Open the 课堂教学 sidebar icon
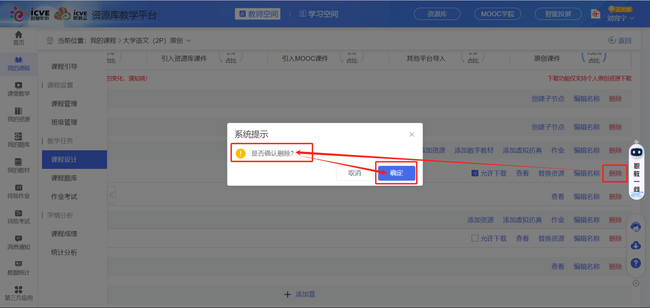This screenshot has height=308, width=650. 18,89
